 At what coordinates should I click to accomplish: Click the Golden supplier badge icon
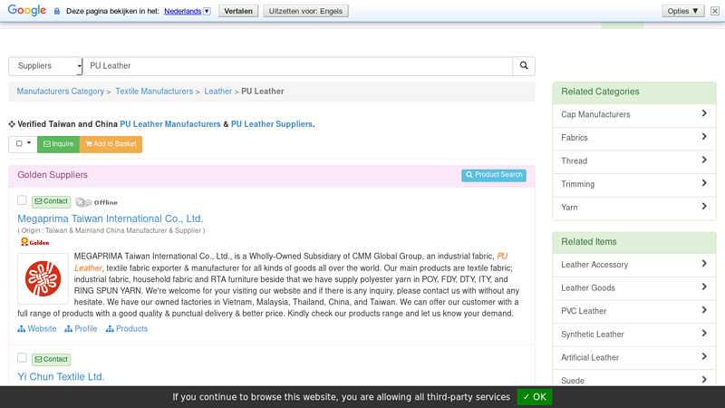(35, 242)
